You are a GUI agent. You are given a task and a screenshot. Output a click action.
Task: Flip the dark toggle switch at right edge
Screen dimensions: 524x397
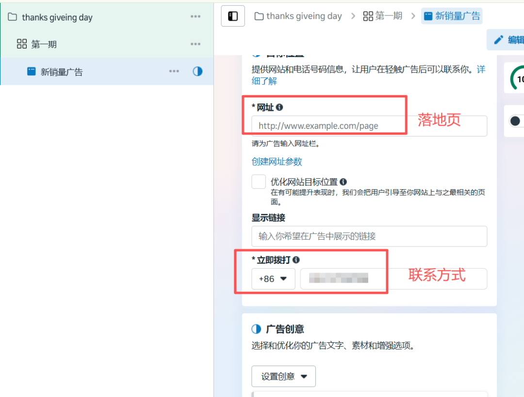(x=516, y=121)
